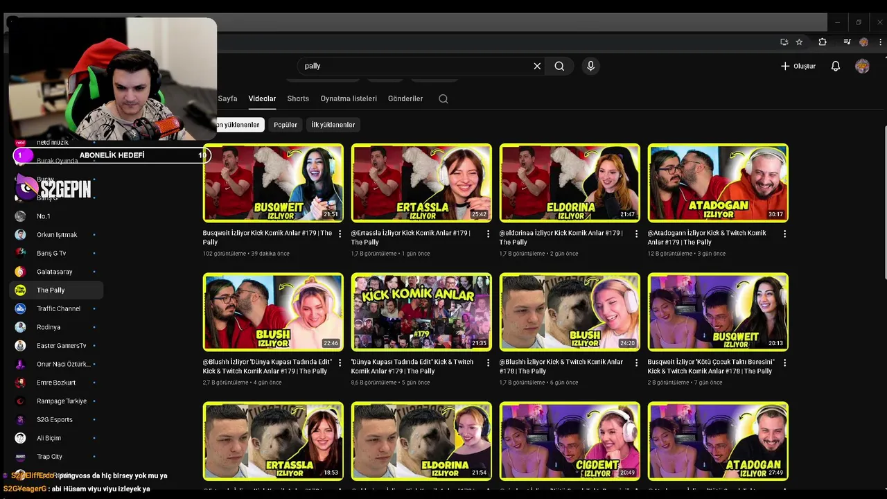Open title "@eldorinaa İzliyor Kick Komik Anlar #179"
Viewport: 887px width, 499px height.
pos(561,238)
